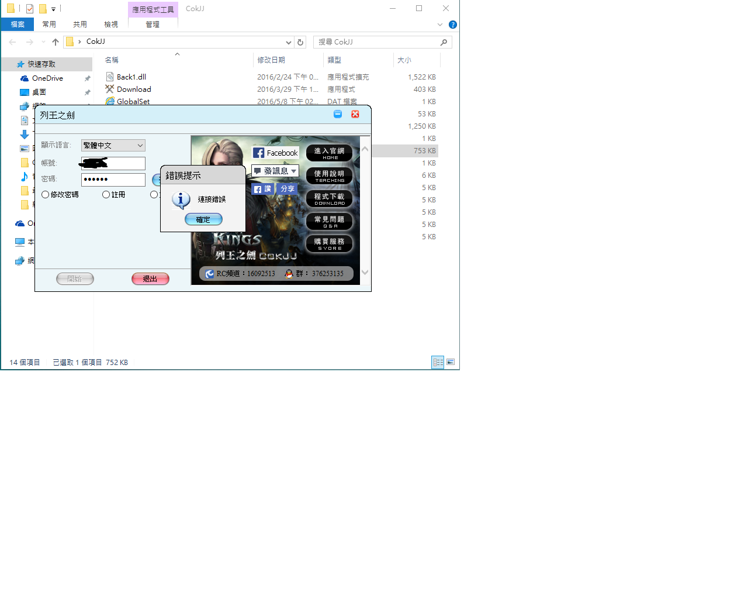
Task: Click the 快速存取 star icon in the sidebar
Action: (x=20, y=64)
